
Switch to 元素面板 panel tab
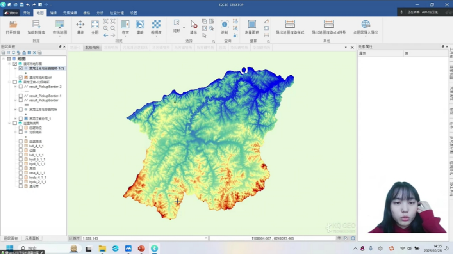pos(32,238)
